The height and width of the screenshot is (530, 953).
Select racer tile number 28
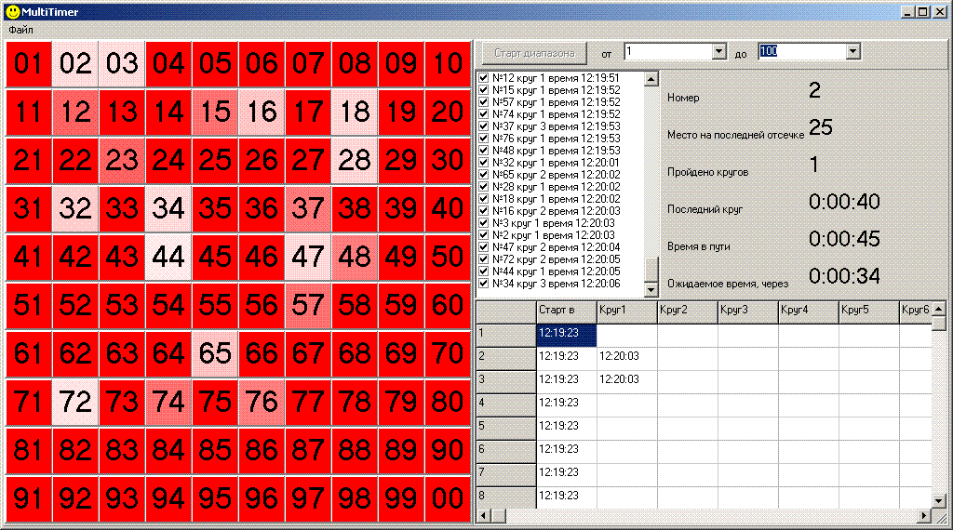click(x=355, y=160)
